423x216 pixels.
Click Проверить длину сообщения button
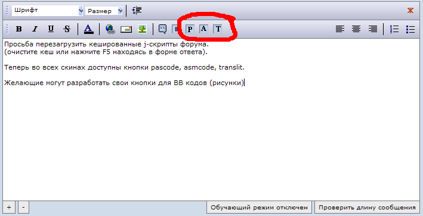[x=367, y=208]
